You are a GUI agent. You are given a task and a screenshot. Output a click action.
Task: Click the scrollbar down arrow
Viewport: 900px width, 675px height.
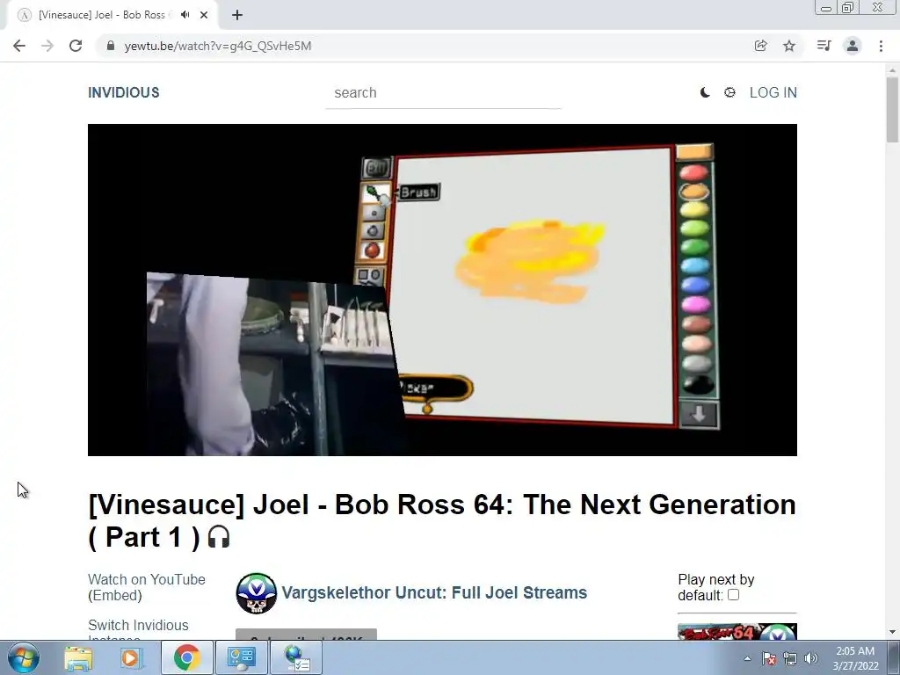point(892,632)
